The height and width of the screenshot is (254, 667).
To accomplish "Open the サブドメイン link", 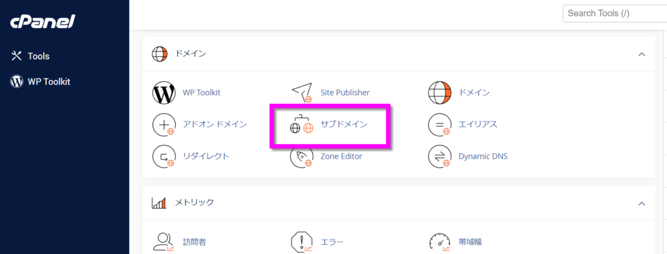I will [x=344, y=125].
